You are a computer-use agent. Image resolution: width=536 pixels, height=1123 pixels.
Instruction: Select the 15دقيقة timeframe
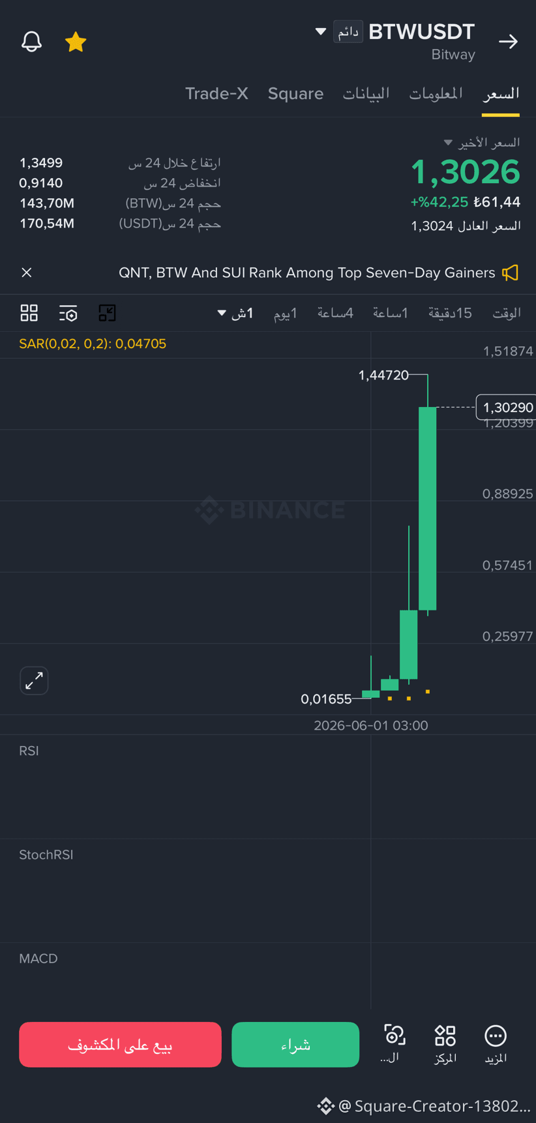[x=450, y=313]
